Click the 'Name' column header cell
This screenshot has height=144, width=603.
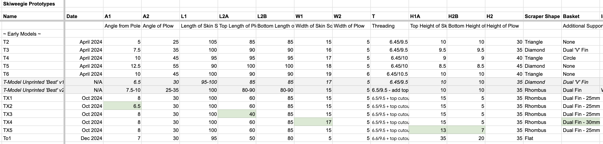click(10, 16)
